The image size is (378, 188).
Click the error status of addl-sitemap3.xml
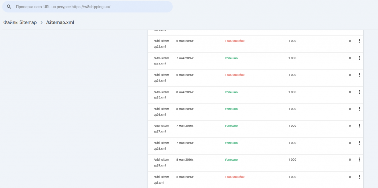(x=235, y=177)
